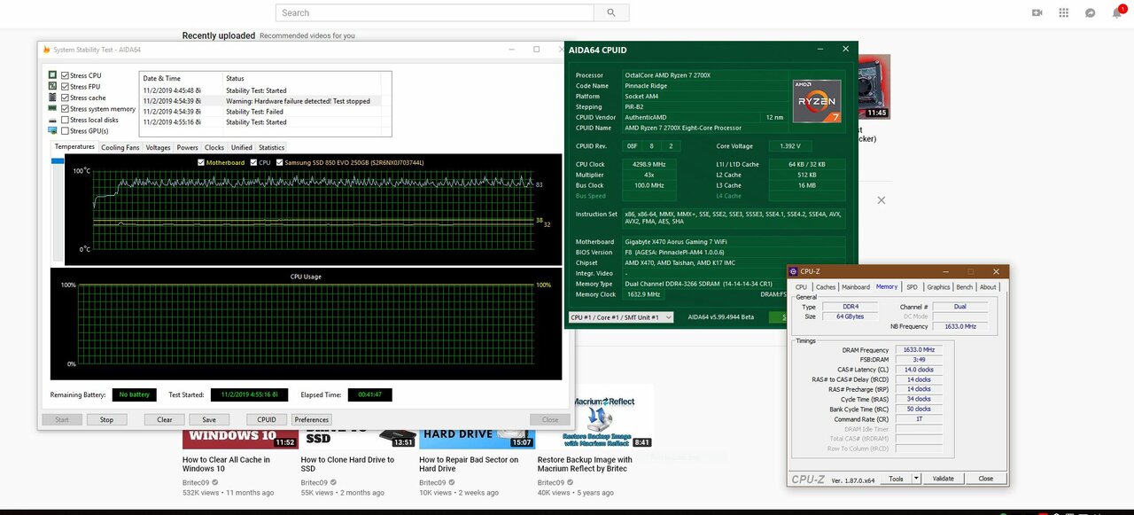
Task: Toggle Samsung SSD 850 EVO graph checkbox
Action: (279, 163)
